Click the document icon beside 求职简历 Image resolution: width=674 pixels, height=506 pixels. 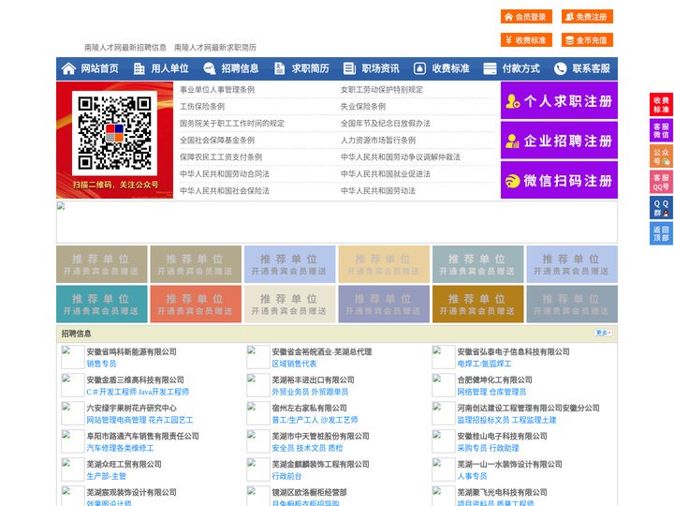coord(279,68)
